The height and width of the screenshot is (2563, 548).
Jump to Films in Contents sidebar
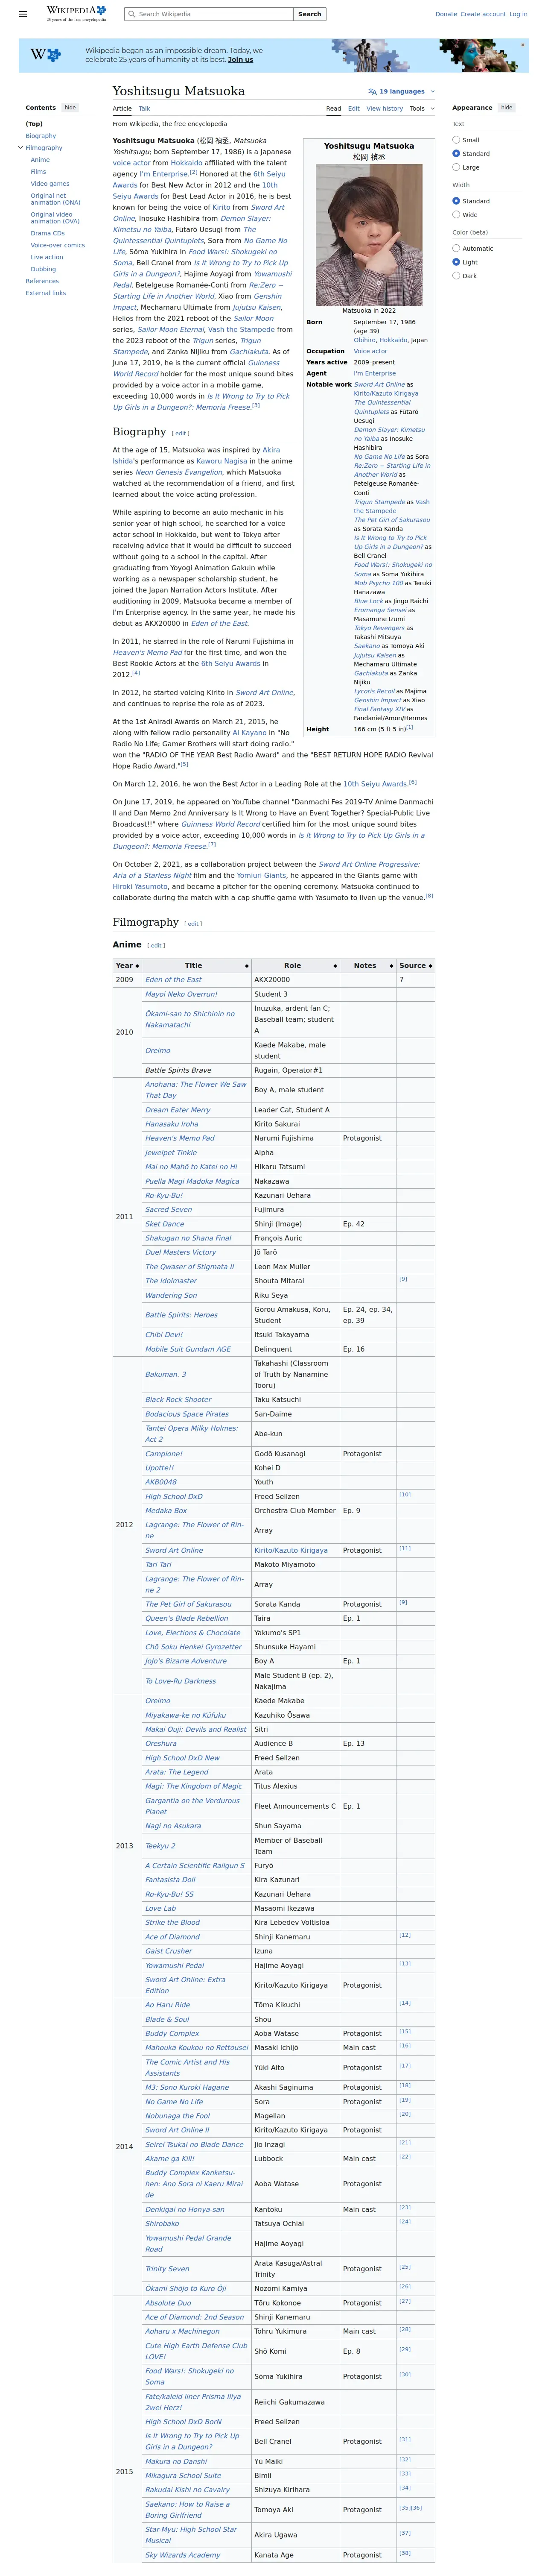[x=38, y=172]
